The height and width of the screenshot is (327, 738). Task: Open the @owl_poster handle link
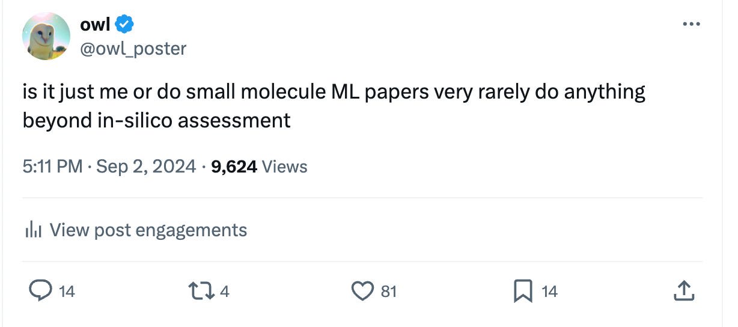tap(133, 48)
